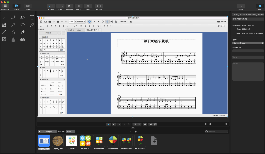Switch to the Image tab

[x=16, y=6]
